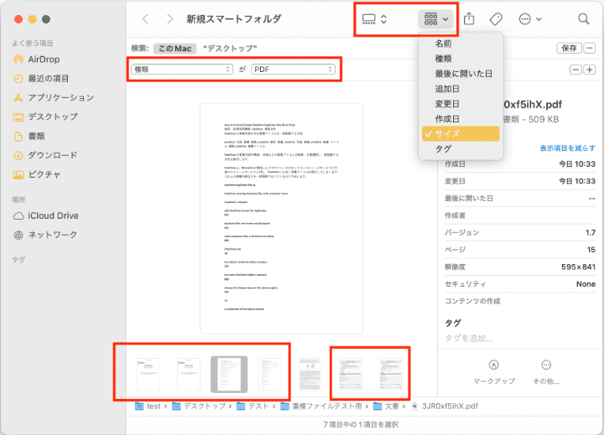Open the gallery view switcher dropdown

374,18
